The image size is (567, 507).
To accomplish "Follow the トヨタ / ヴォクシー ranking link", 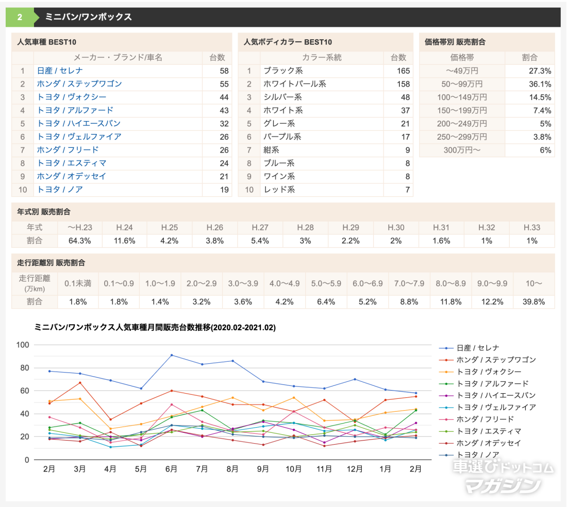I will click(72, 97).
